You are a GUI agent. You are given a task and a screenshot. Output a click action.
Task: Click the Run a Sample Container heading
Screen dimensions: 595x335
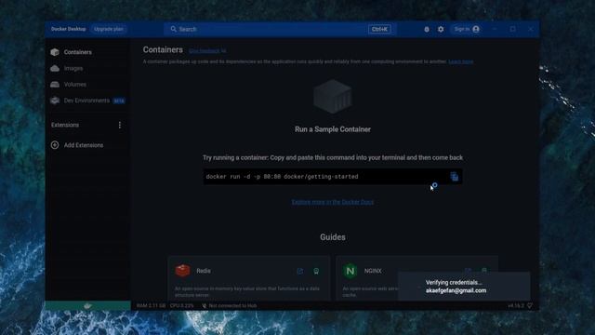tap(333, 129)
